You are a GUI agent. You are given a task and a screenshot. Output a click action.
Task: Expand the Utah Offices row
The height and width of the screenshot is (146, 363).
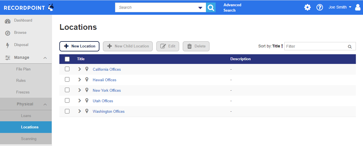tap(80, 101)
